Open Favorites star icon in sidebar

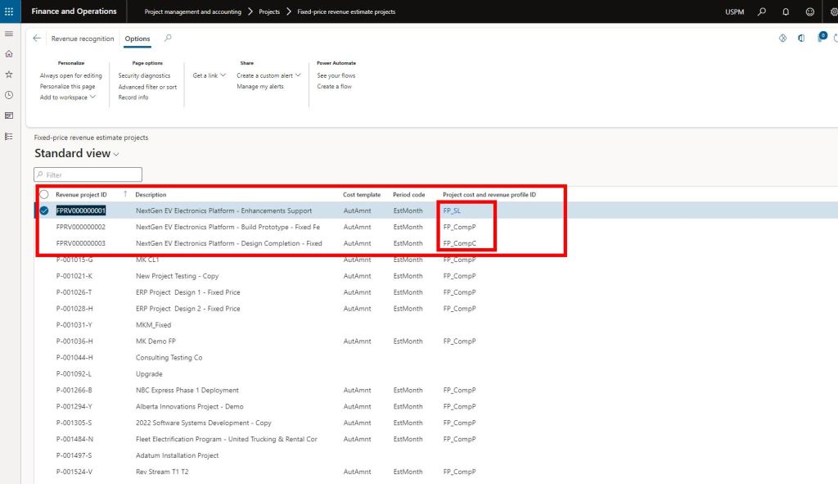click(x=9, y=75)
